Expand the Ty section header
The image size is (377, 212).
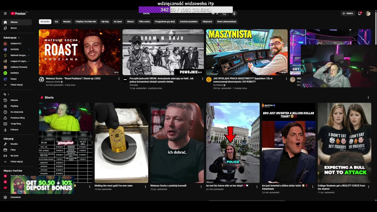tap(6, 95)
